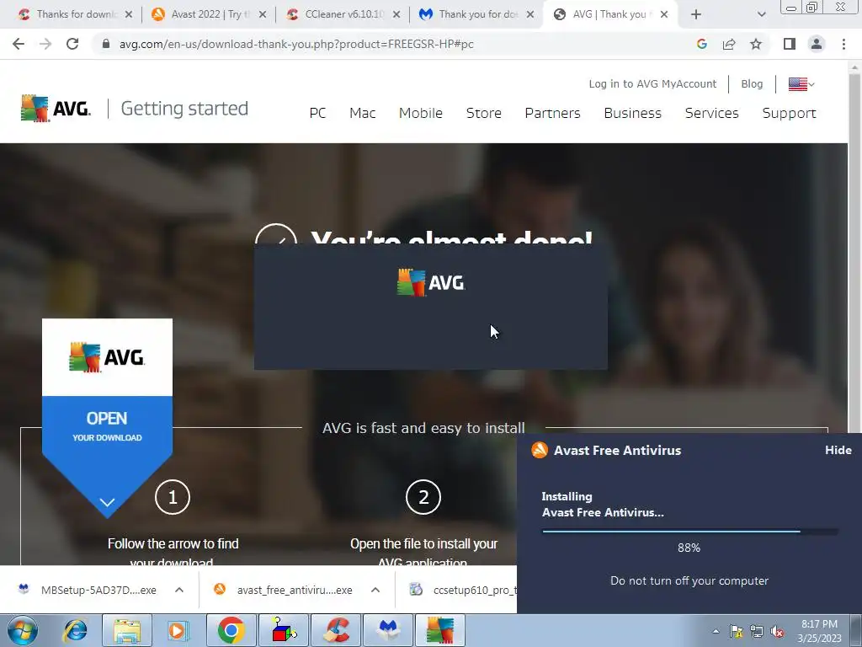Image resolution: width=862 pixels, height=647 pixels.
Task: Open Internet Explorer from taskbar
Action: tap(75, 630)
